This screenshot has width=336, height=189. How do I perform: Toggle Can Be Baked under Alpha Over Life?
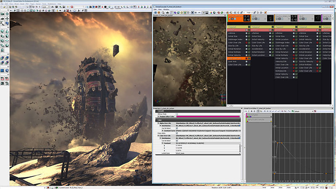(x=177, y=128)
